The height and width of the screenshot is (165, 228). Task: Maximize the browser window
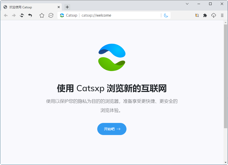(210, 4)
